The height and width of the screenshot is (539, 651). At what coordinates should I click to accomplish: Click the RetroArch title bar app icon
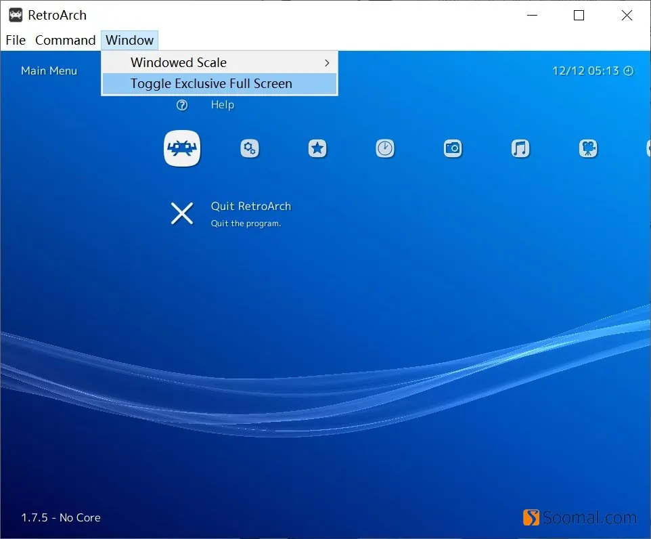point(16,16)
